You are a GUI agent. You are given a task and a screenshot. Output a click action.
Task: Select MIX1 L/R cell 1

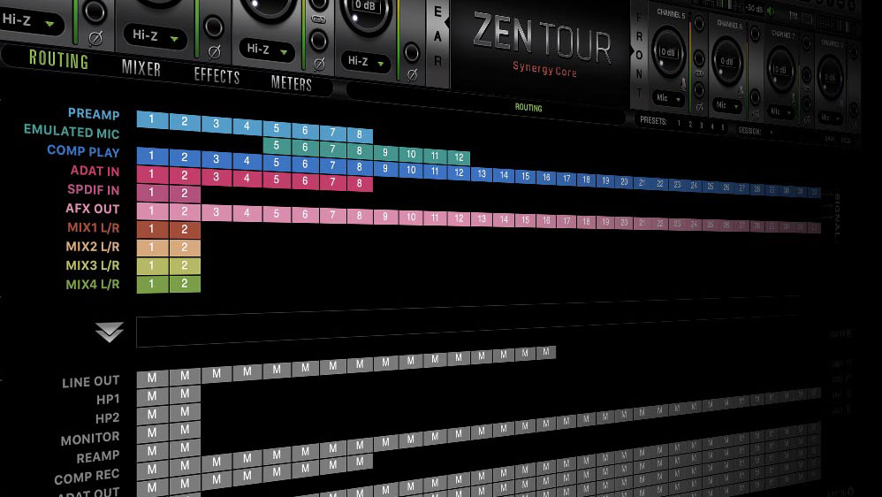pyautogui.click(x=152, y=230)
